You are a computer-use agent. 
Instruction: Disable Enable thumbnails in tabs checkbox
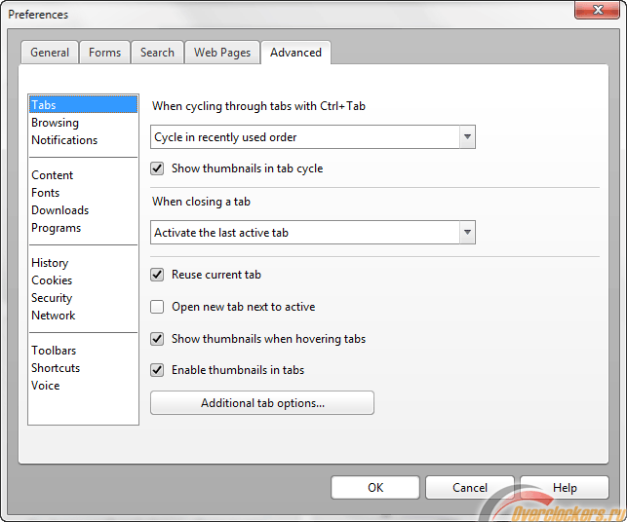tap(157, 370)
